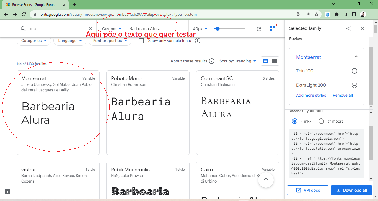Viewport: 378px width, 201px height.
Task: Bookmark this page with star icon
Action: point(317,14)
